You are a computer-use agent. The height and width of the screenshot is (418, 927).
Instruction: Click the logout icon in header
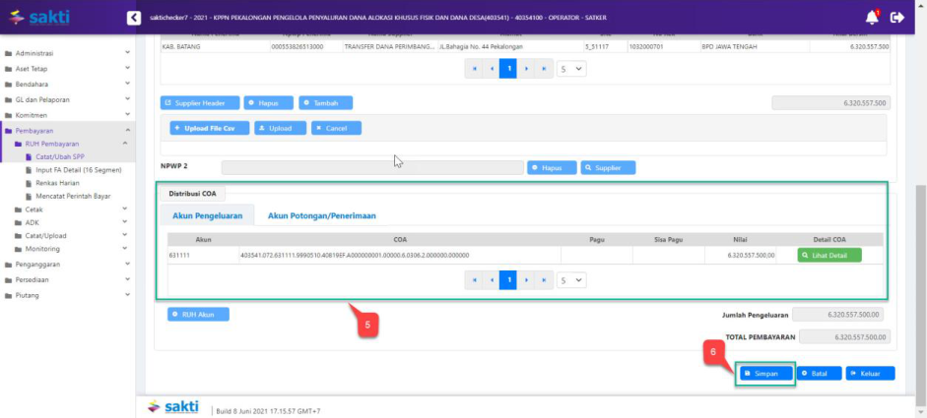click(x=896, y=17)
